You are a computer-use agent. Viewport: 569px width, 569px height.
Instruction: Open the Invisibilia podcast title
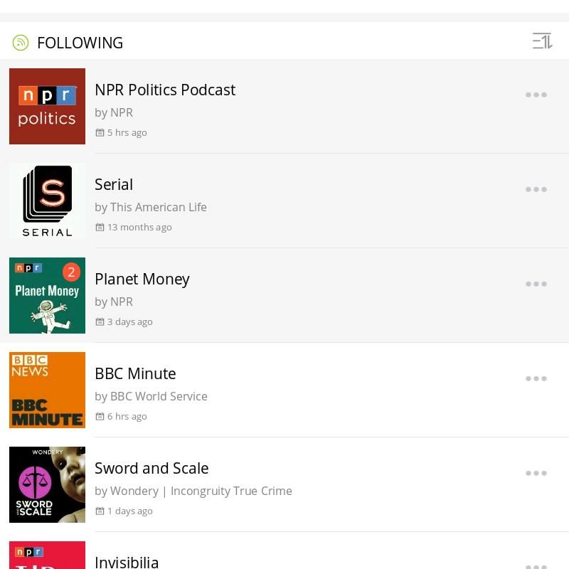[127, 562]
